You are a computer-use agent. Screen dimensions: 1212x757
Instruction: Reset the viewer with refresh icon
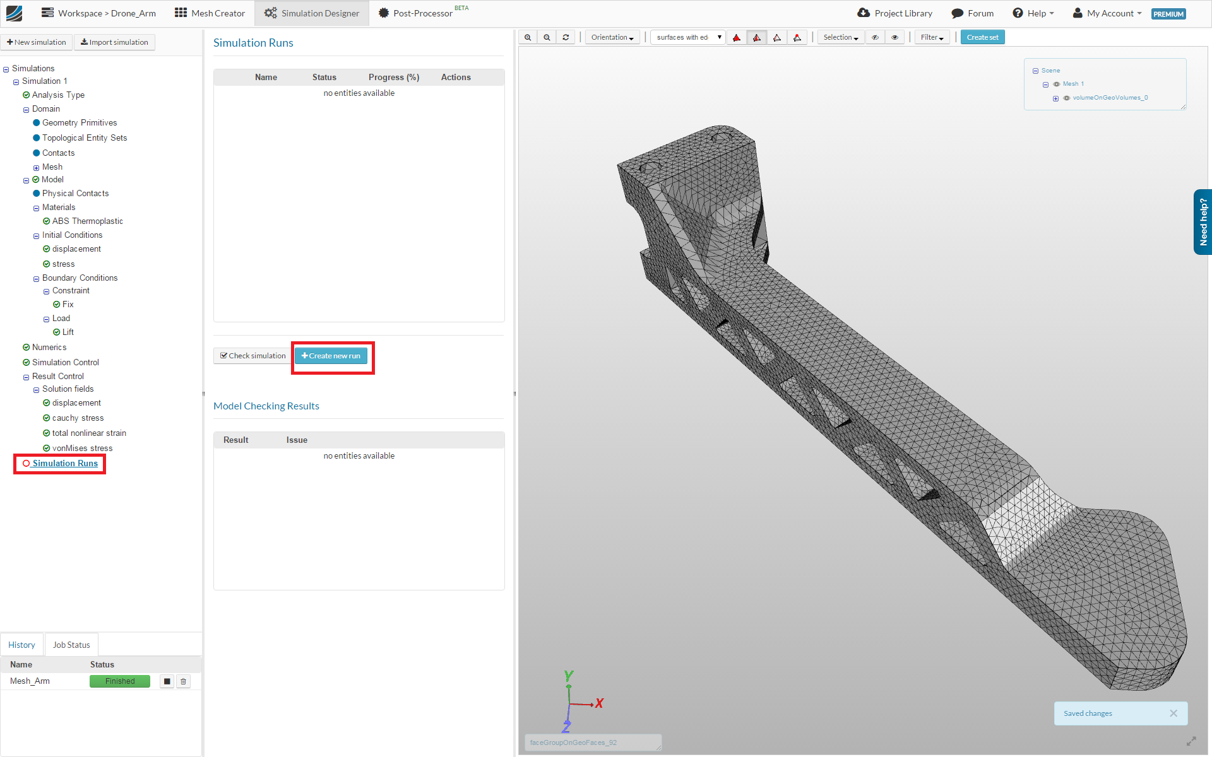[566, 37]
